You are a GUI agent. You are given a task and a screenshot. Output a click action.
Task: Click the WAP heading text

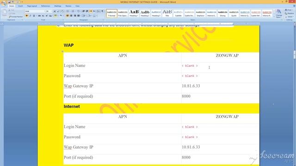(69, 45)
